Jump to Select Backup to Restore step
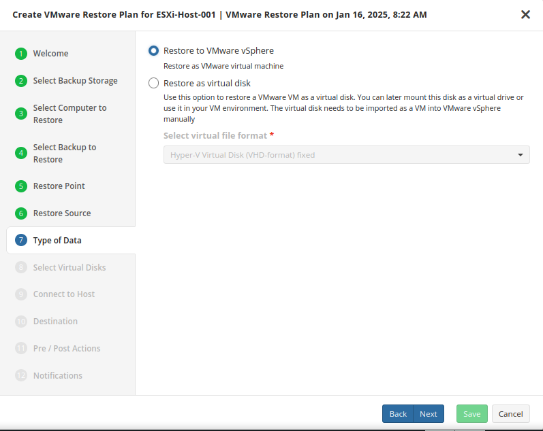The height and width of the screenshot is (431, 543). [65, 153]
